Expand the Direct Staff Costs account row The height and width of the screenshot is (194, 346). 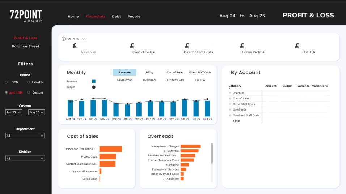click(x=230, y=104)
